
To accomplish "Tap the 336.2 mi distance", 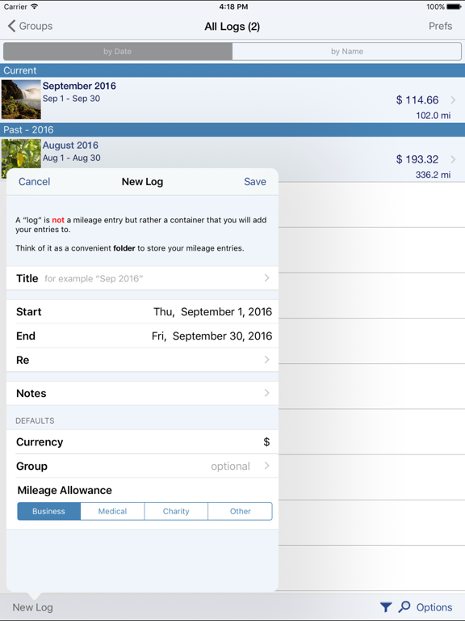I will (433, 175).
